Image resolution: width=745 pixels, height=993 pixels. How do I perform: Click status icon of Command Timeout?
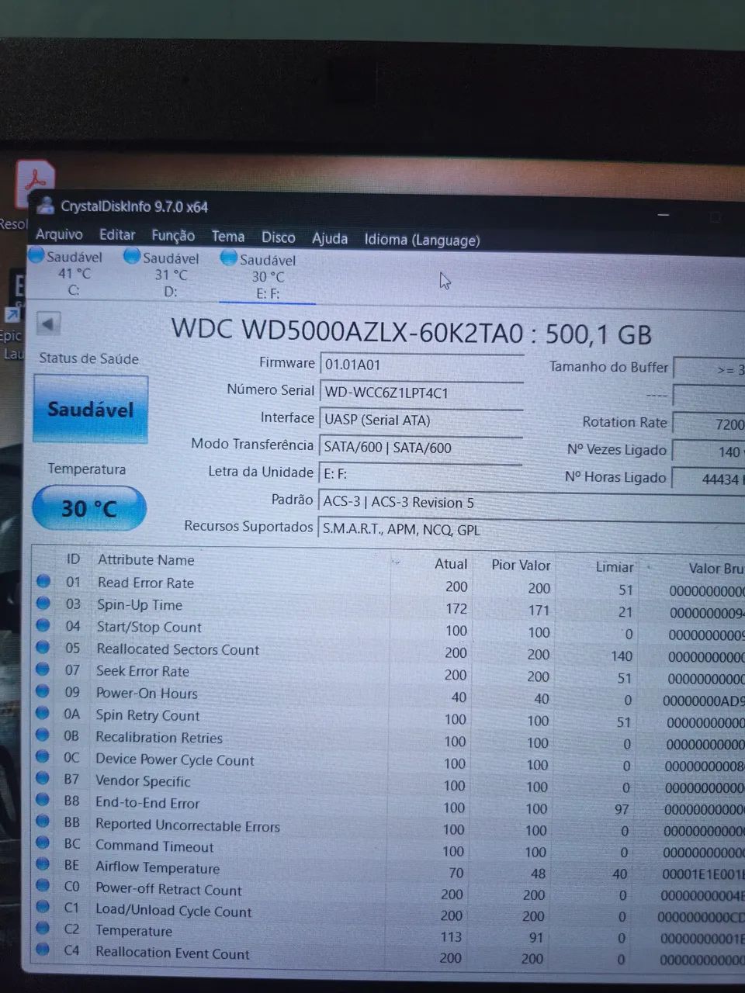(x=43, y=842)
